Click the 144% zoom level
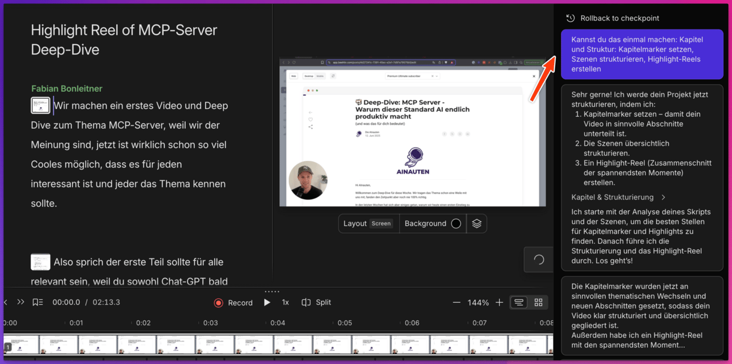Viewport: 732px width, 364px height. click(478, 303)
